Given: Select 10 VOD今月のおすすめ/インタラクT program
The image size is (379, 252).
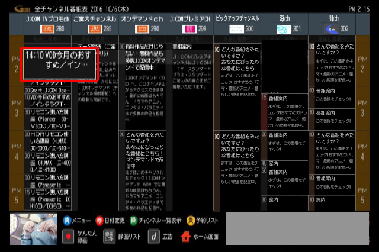Looking at the screenshot, I should point(47,101).
